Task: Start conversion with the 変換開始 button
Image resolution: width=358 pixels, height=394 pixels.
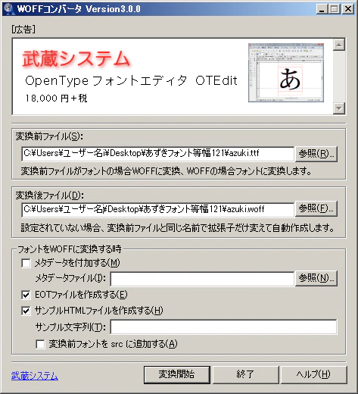Action: point(177,375)
